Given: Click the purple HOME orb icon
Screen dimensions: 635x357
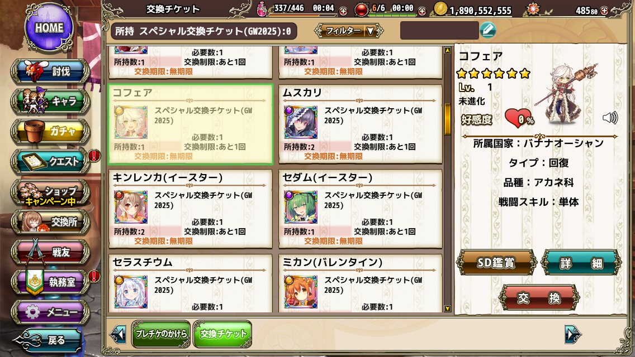Looking at the screenshot, I should point(49,27).
